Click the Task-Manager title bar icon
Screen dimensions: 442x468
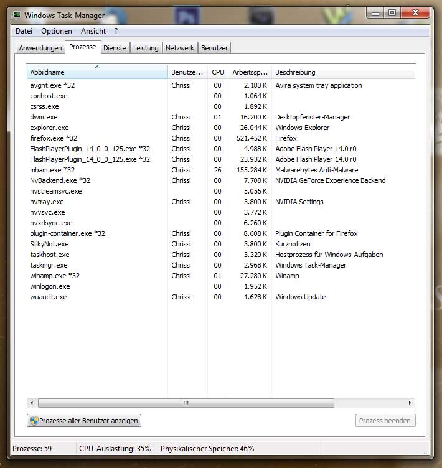click(17, 15)
